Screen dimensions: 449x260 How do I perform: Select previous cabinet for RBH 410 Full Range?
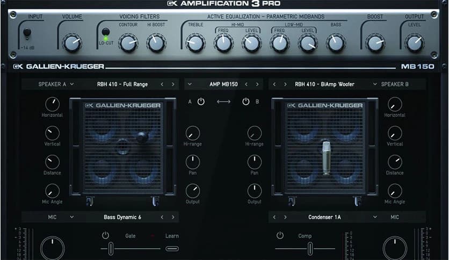(162, 84)
